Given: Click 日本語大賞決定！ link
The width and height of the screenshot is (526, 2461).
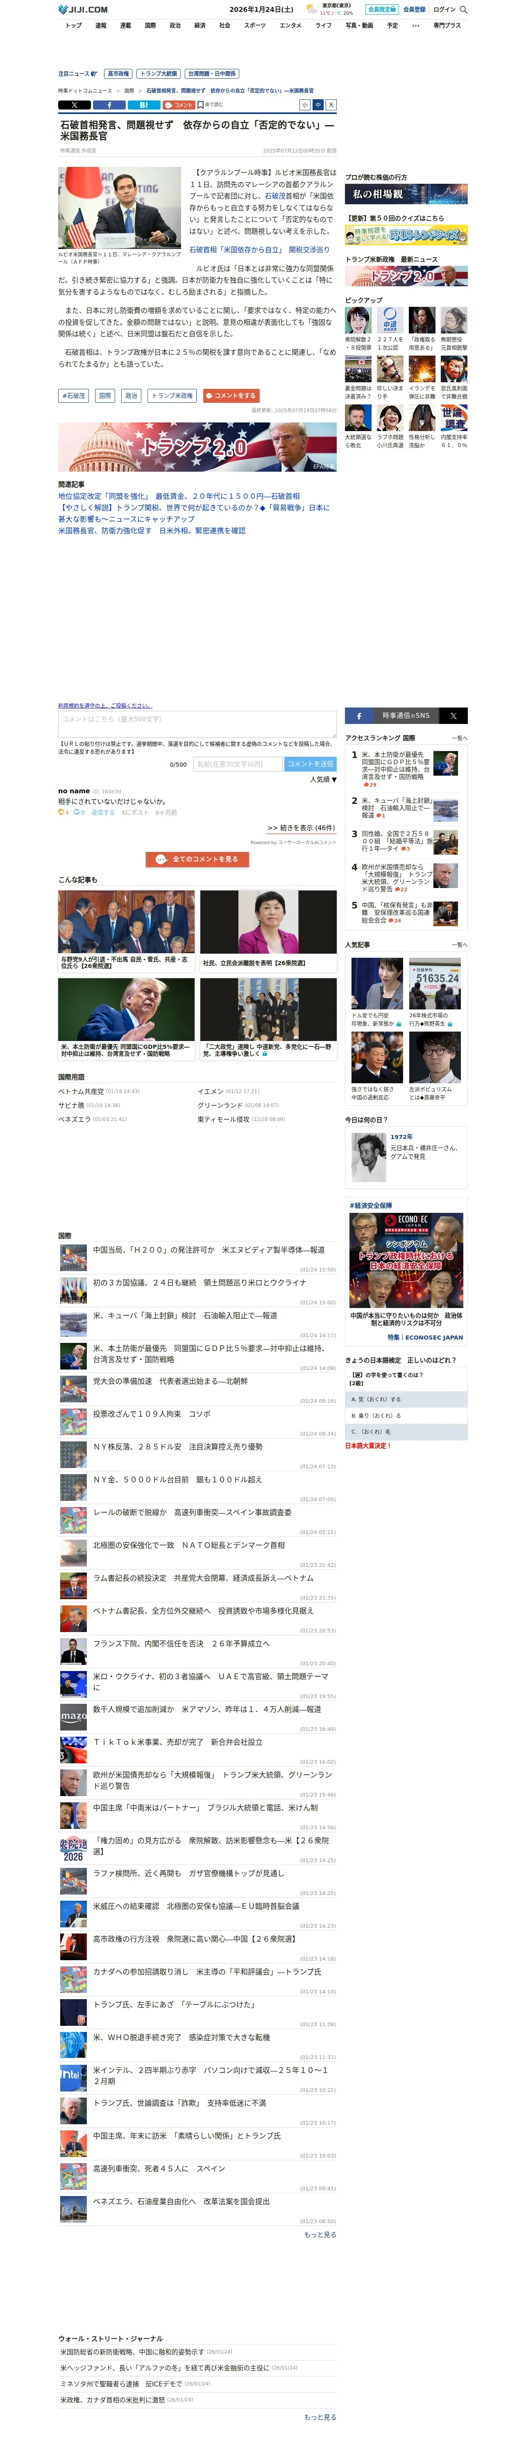Looking at the screenshot, I should point(368,1445).
